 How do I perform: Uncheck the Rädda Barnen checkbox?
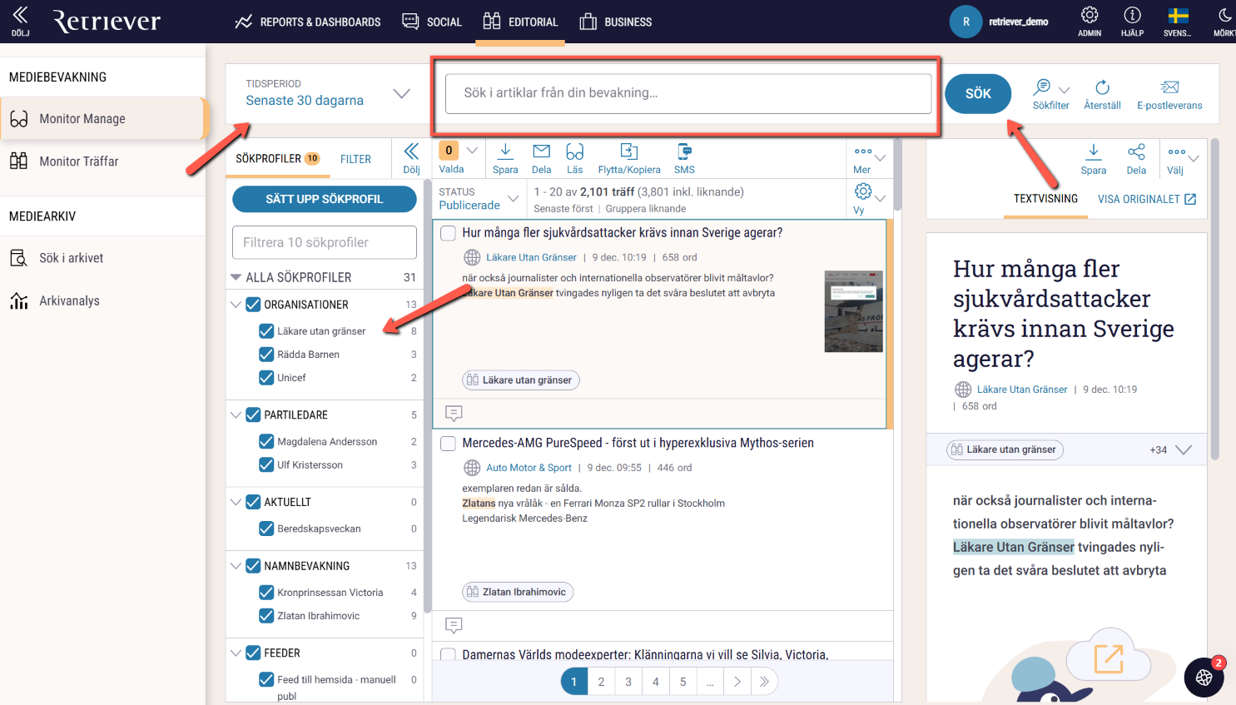[266, 355]
